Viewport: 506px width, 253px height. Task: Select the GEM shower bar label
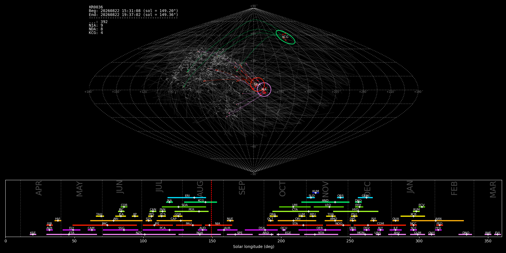click(x=365, y=196)
